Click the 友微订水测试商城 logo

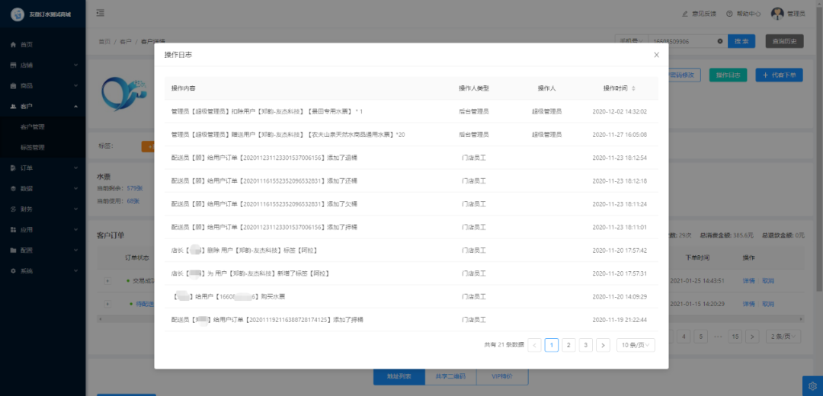click(x=18, y=14)
